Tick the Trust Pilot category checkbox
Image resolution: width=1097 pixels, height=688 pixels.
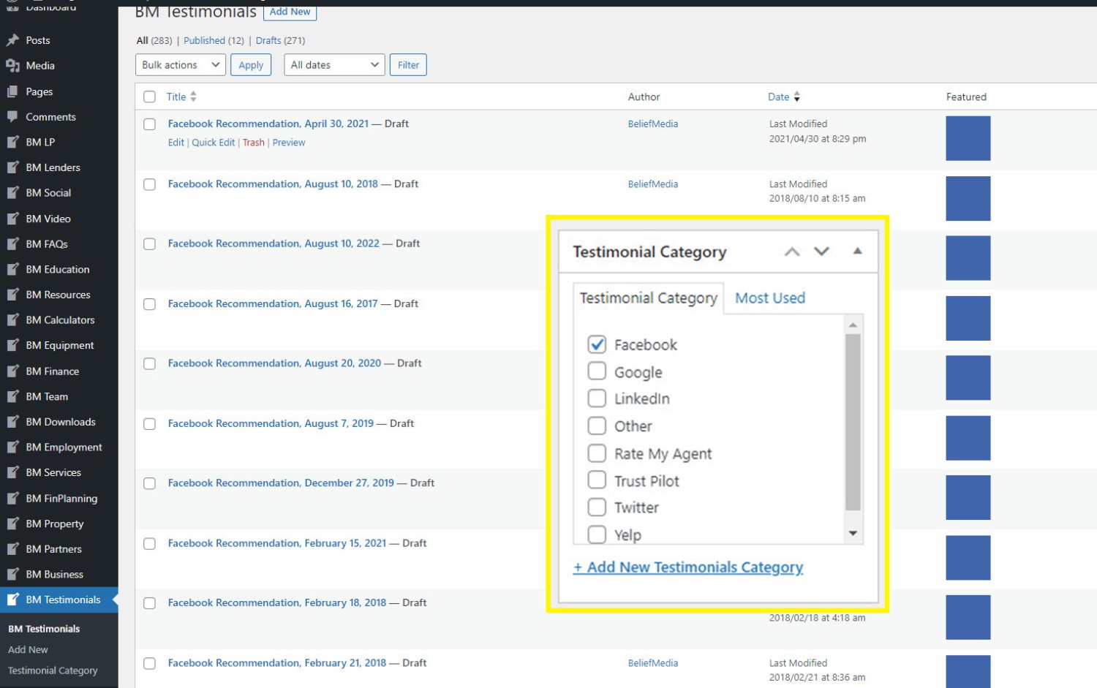pos(597,480)
